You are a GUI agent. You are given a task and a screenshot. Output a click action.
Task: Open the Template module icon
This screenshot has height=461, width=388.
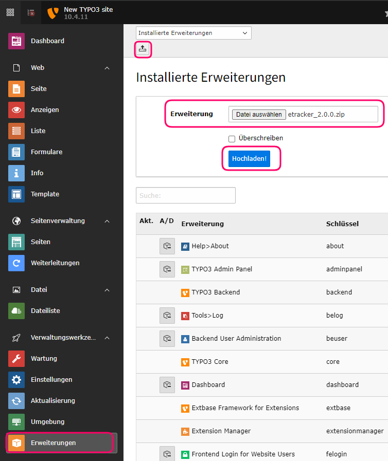(16, 194)
